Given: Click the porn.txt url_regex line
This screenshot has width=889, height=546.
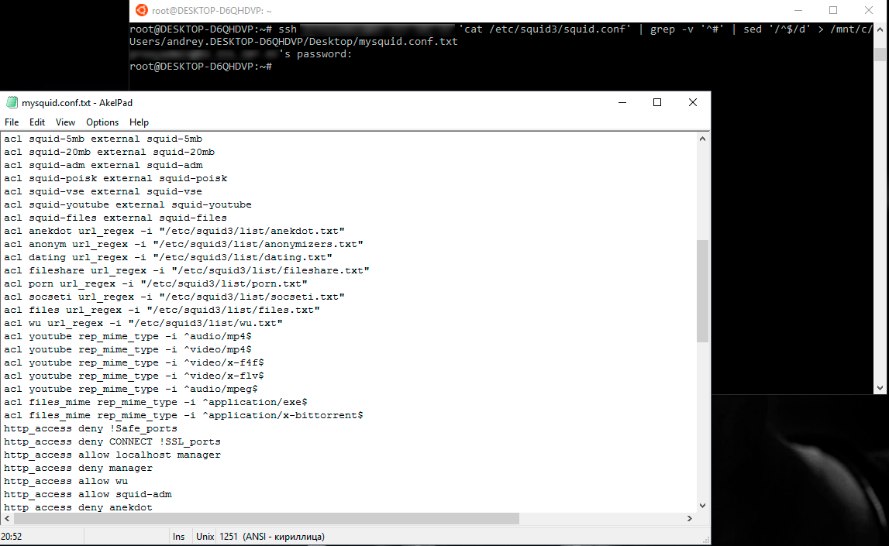Looking at the screenshot, I should (x=156, y=283).
